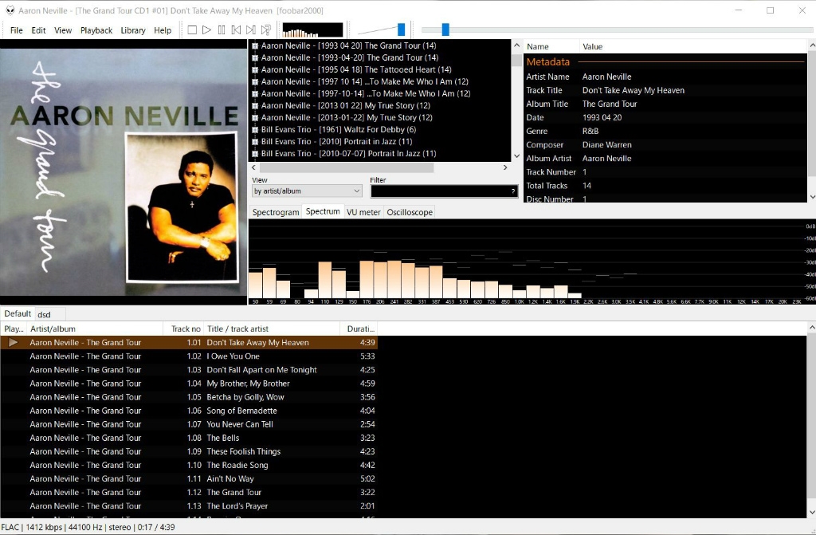Switch to the VU meter tab
The width and height of the screenshot is (816, 535).
(363, 212)
